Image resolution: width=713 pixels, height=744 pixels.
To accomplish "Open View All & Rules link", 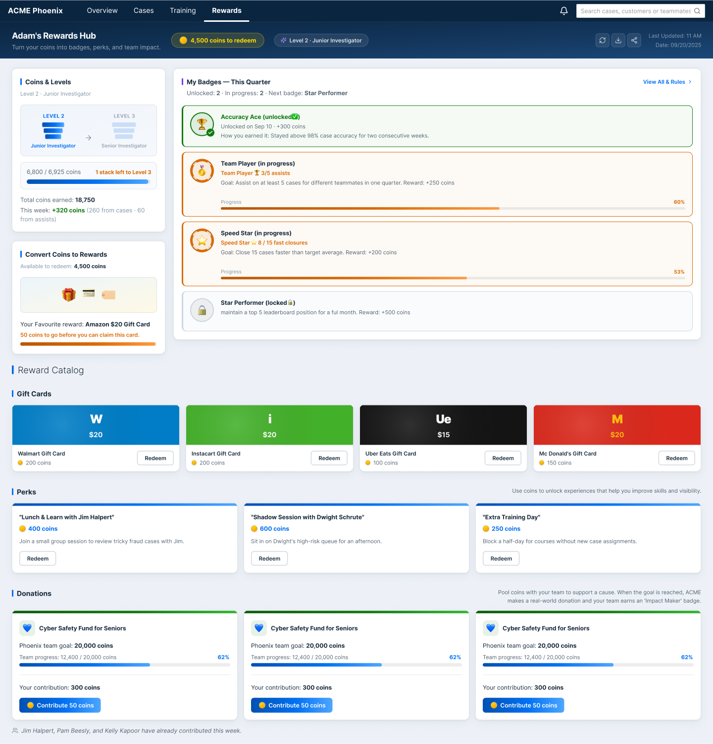I will [x=667, y=82].
